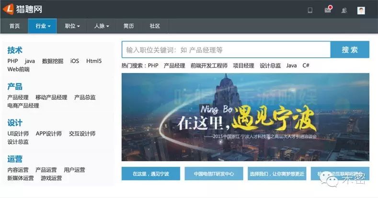Expand the 行业 dropdown menu

(x=43, y=26)
